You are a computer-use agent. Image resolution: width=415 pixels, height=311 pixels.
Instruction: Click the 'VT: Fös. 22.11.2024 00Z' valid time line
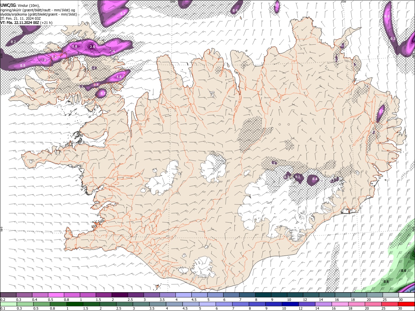(x=20, y=23)
